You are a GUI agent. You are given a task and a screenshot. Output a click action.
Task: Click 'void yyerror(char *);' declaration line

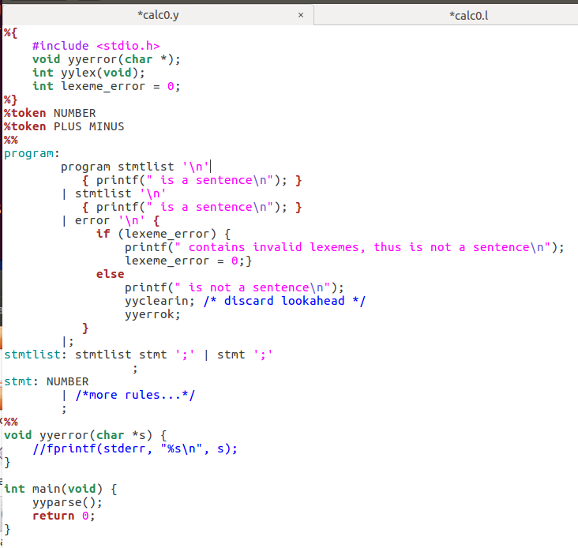click(106, 59)
